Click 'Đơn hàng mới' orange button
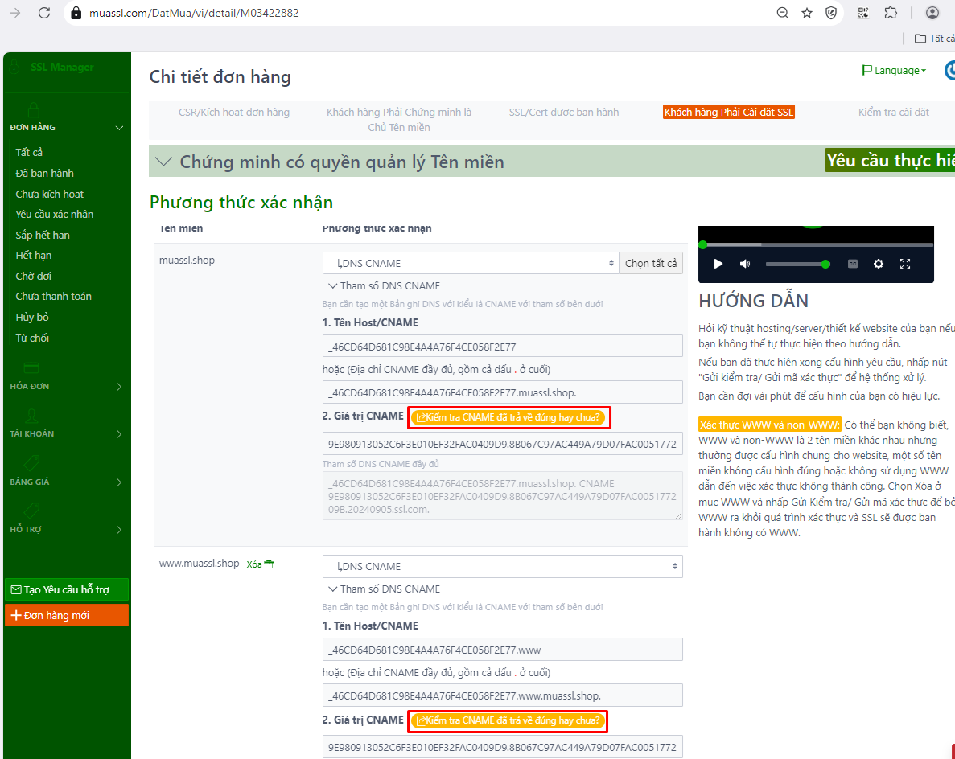The width and height of the screenshot is (955, 759). click(x=67, y=615)
